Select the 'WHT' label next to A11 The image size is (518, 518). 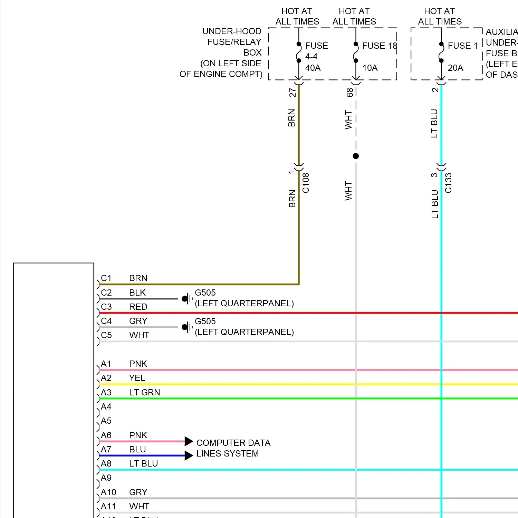pos(139,506)
